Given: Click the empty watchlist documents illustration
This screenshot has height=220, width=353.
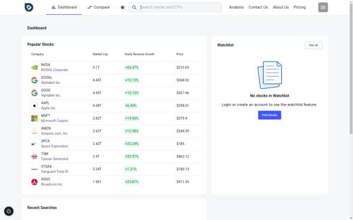Looking at the screenshot, I should click(269, 75).
